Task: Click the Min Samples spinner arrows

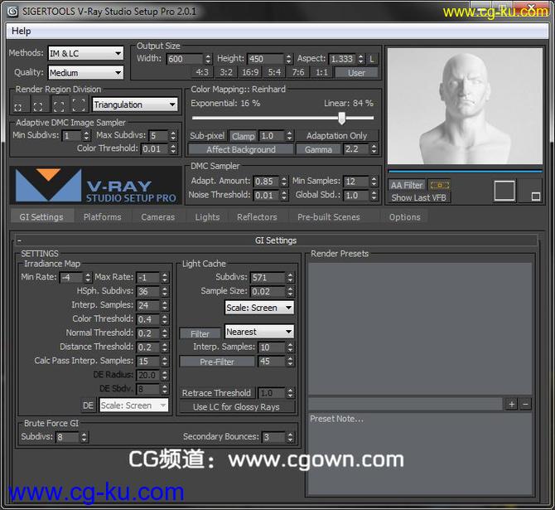Action: [x=374, y=182]
